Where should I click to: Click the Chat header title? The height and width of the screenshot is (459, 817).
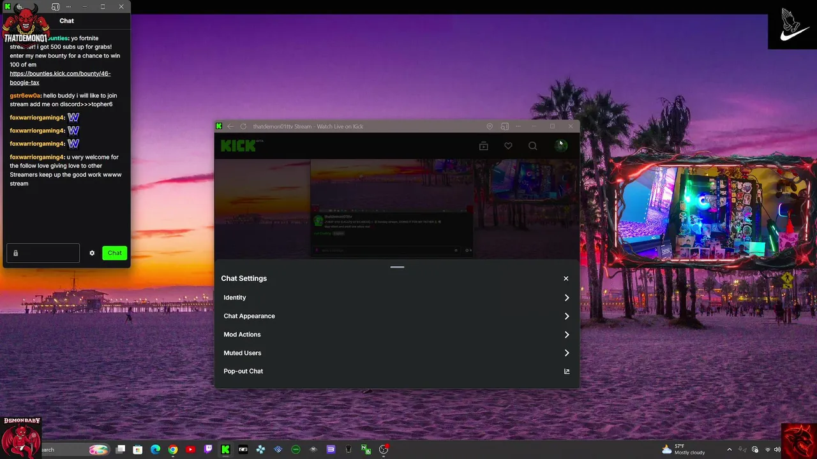pyautogui.click(x=67, y=20)
